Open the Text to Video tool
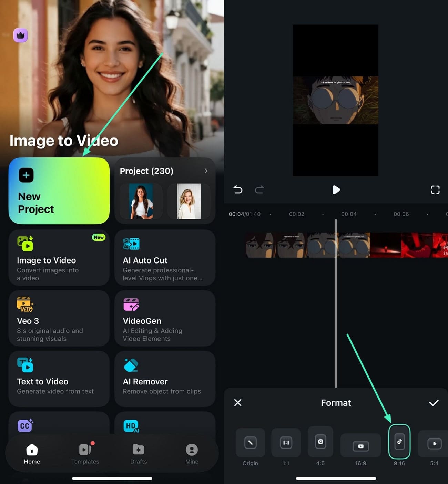 pyautogui.click(x=59, y=378)
